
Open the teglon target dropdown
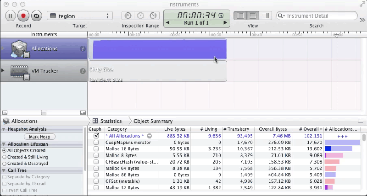coord(80,16)
